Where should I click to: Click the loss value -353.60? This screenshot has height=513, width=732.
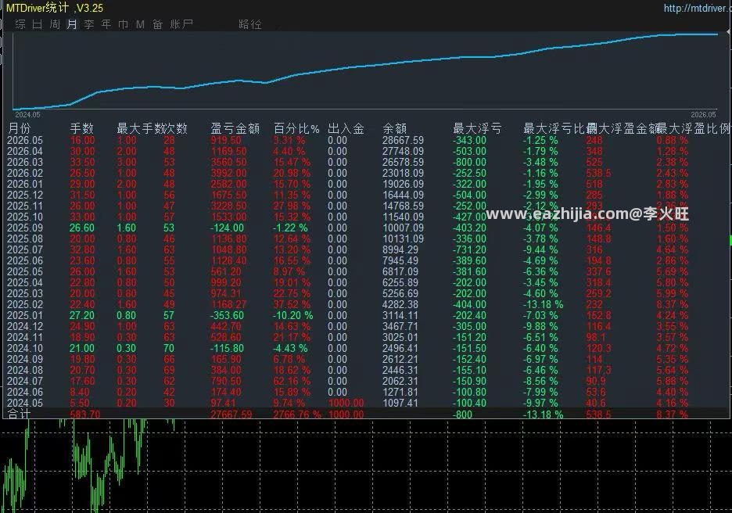pyautogui.click(x=227, y=316)
